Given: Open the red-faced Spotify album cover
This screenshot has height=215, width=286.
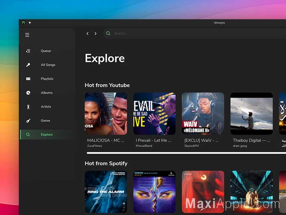Looking at the screenshot, I should [203, 192].
